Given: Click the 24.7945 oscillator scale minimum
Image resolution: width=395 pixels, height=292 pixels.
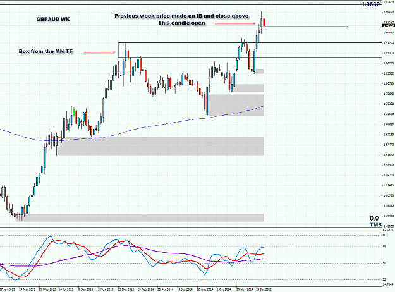Looking at the screenshot, I should point(388,284).
